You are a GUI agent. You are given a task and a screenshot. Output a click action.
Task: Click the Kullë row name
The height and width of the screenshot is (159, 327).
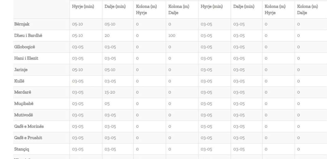pos(19,81)
